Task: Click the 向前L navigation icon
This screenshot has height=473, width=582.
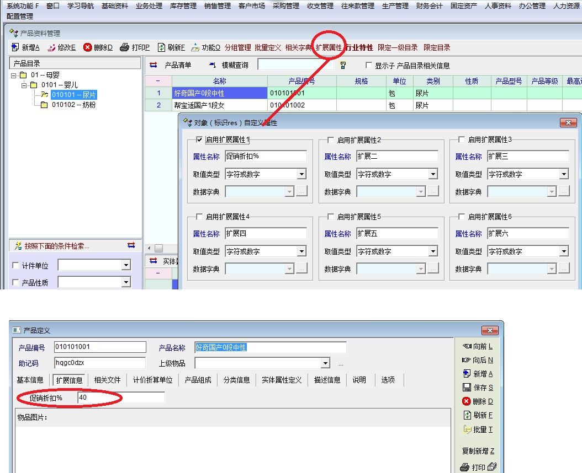Action: [x=467, y=346]
